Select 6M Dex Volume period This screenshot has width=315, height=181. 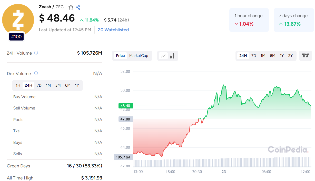point(68,85)
